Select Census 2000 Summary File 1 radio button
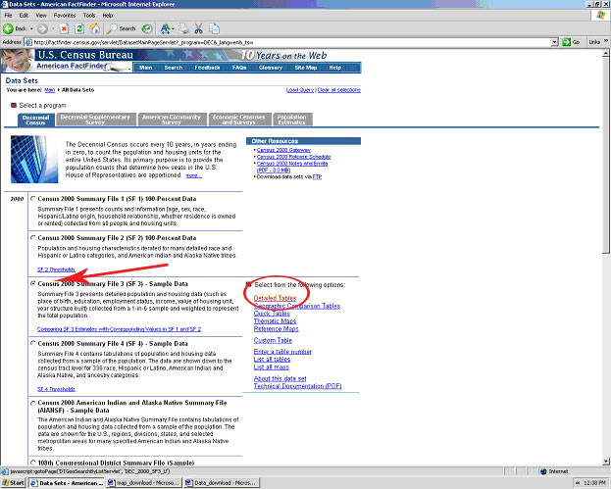Viewport: 611px width, 489px height. [x=33, y=199]
